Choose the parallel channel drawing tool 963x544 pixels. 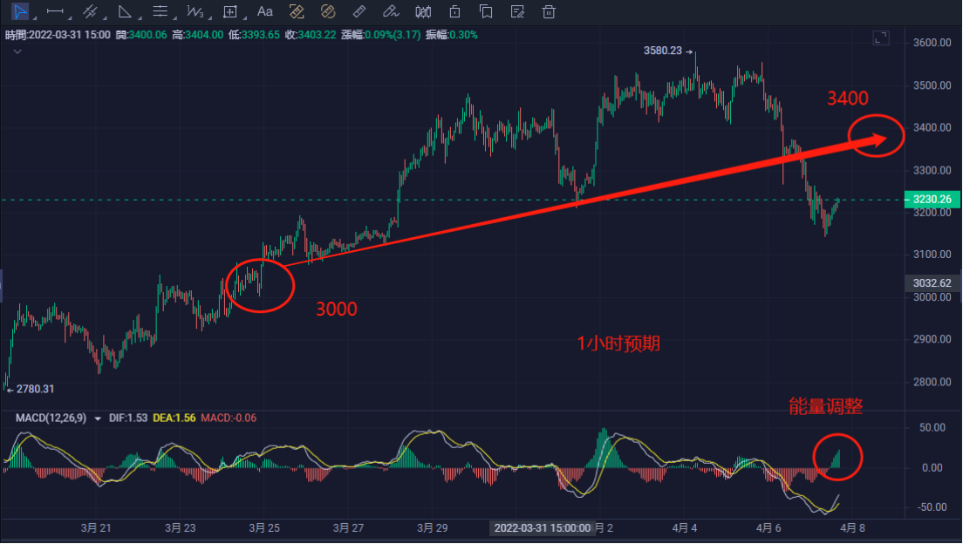tap(89, 12)
